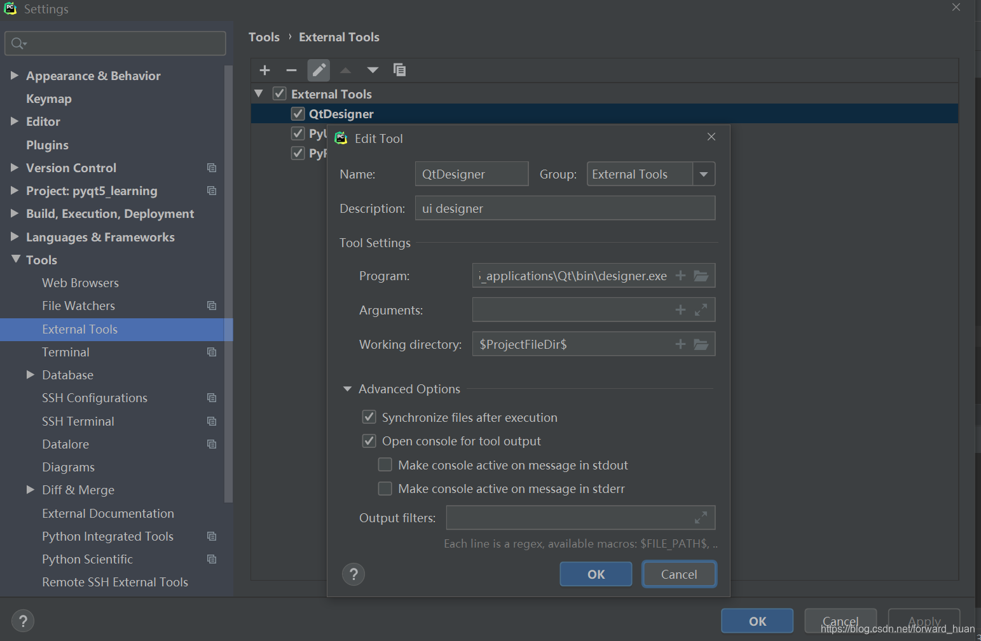Toggle the QtDesigner tool checkbox

298,114
